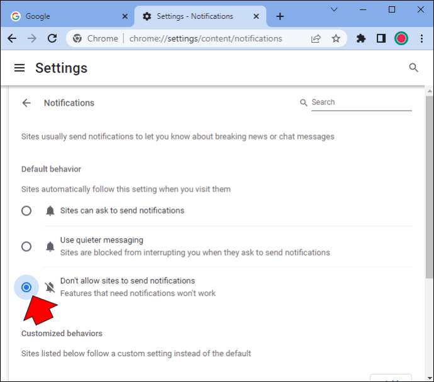Click the Customized behaviors heading
Screen dimensions: 434x382
pyautogui.click(x=62, y=334)
